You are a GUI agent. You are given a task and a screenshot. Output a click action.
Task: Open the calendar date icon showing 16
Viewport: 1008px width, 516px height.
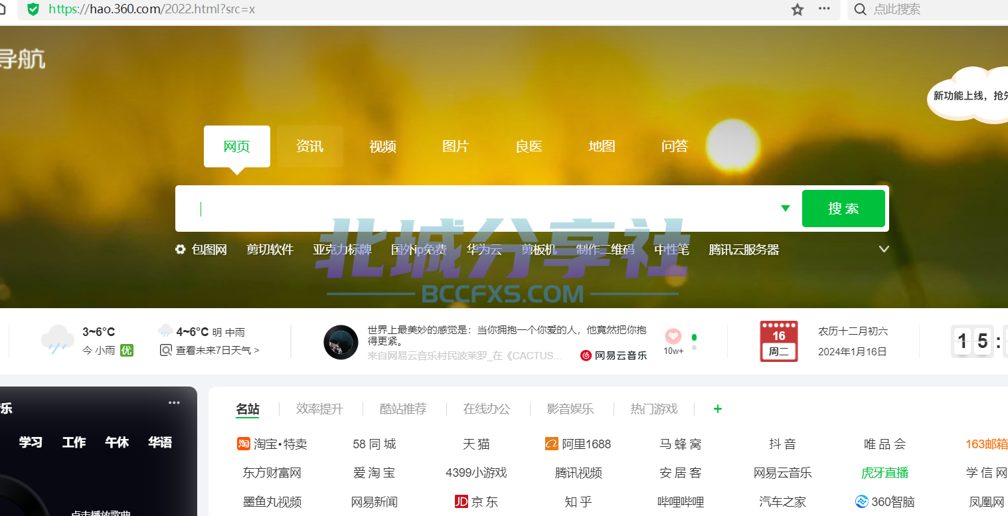click(x=779, y=341)
